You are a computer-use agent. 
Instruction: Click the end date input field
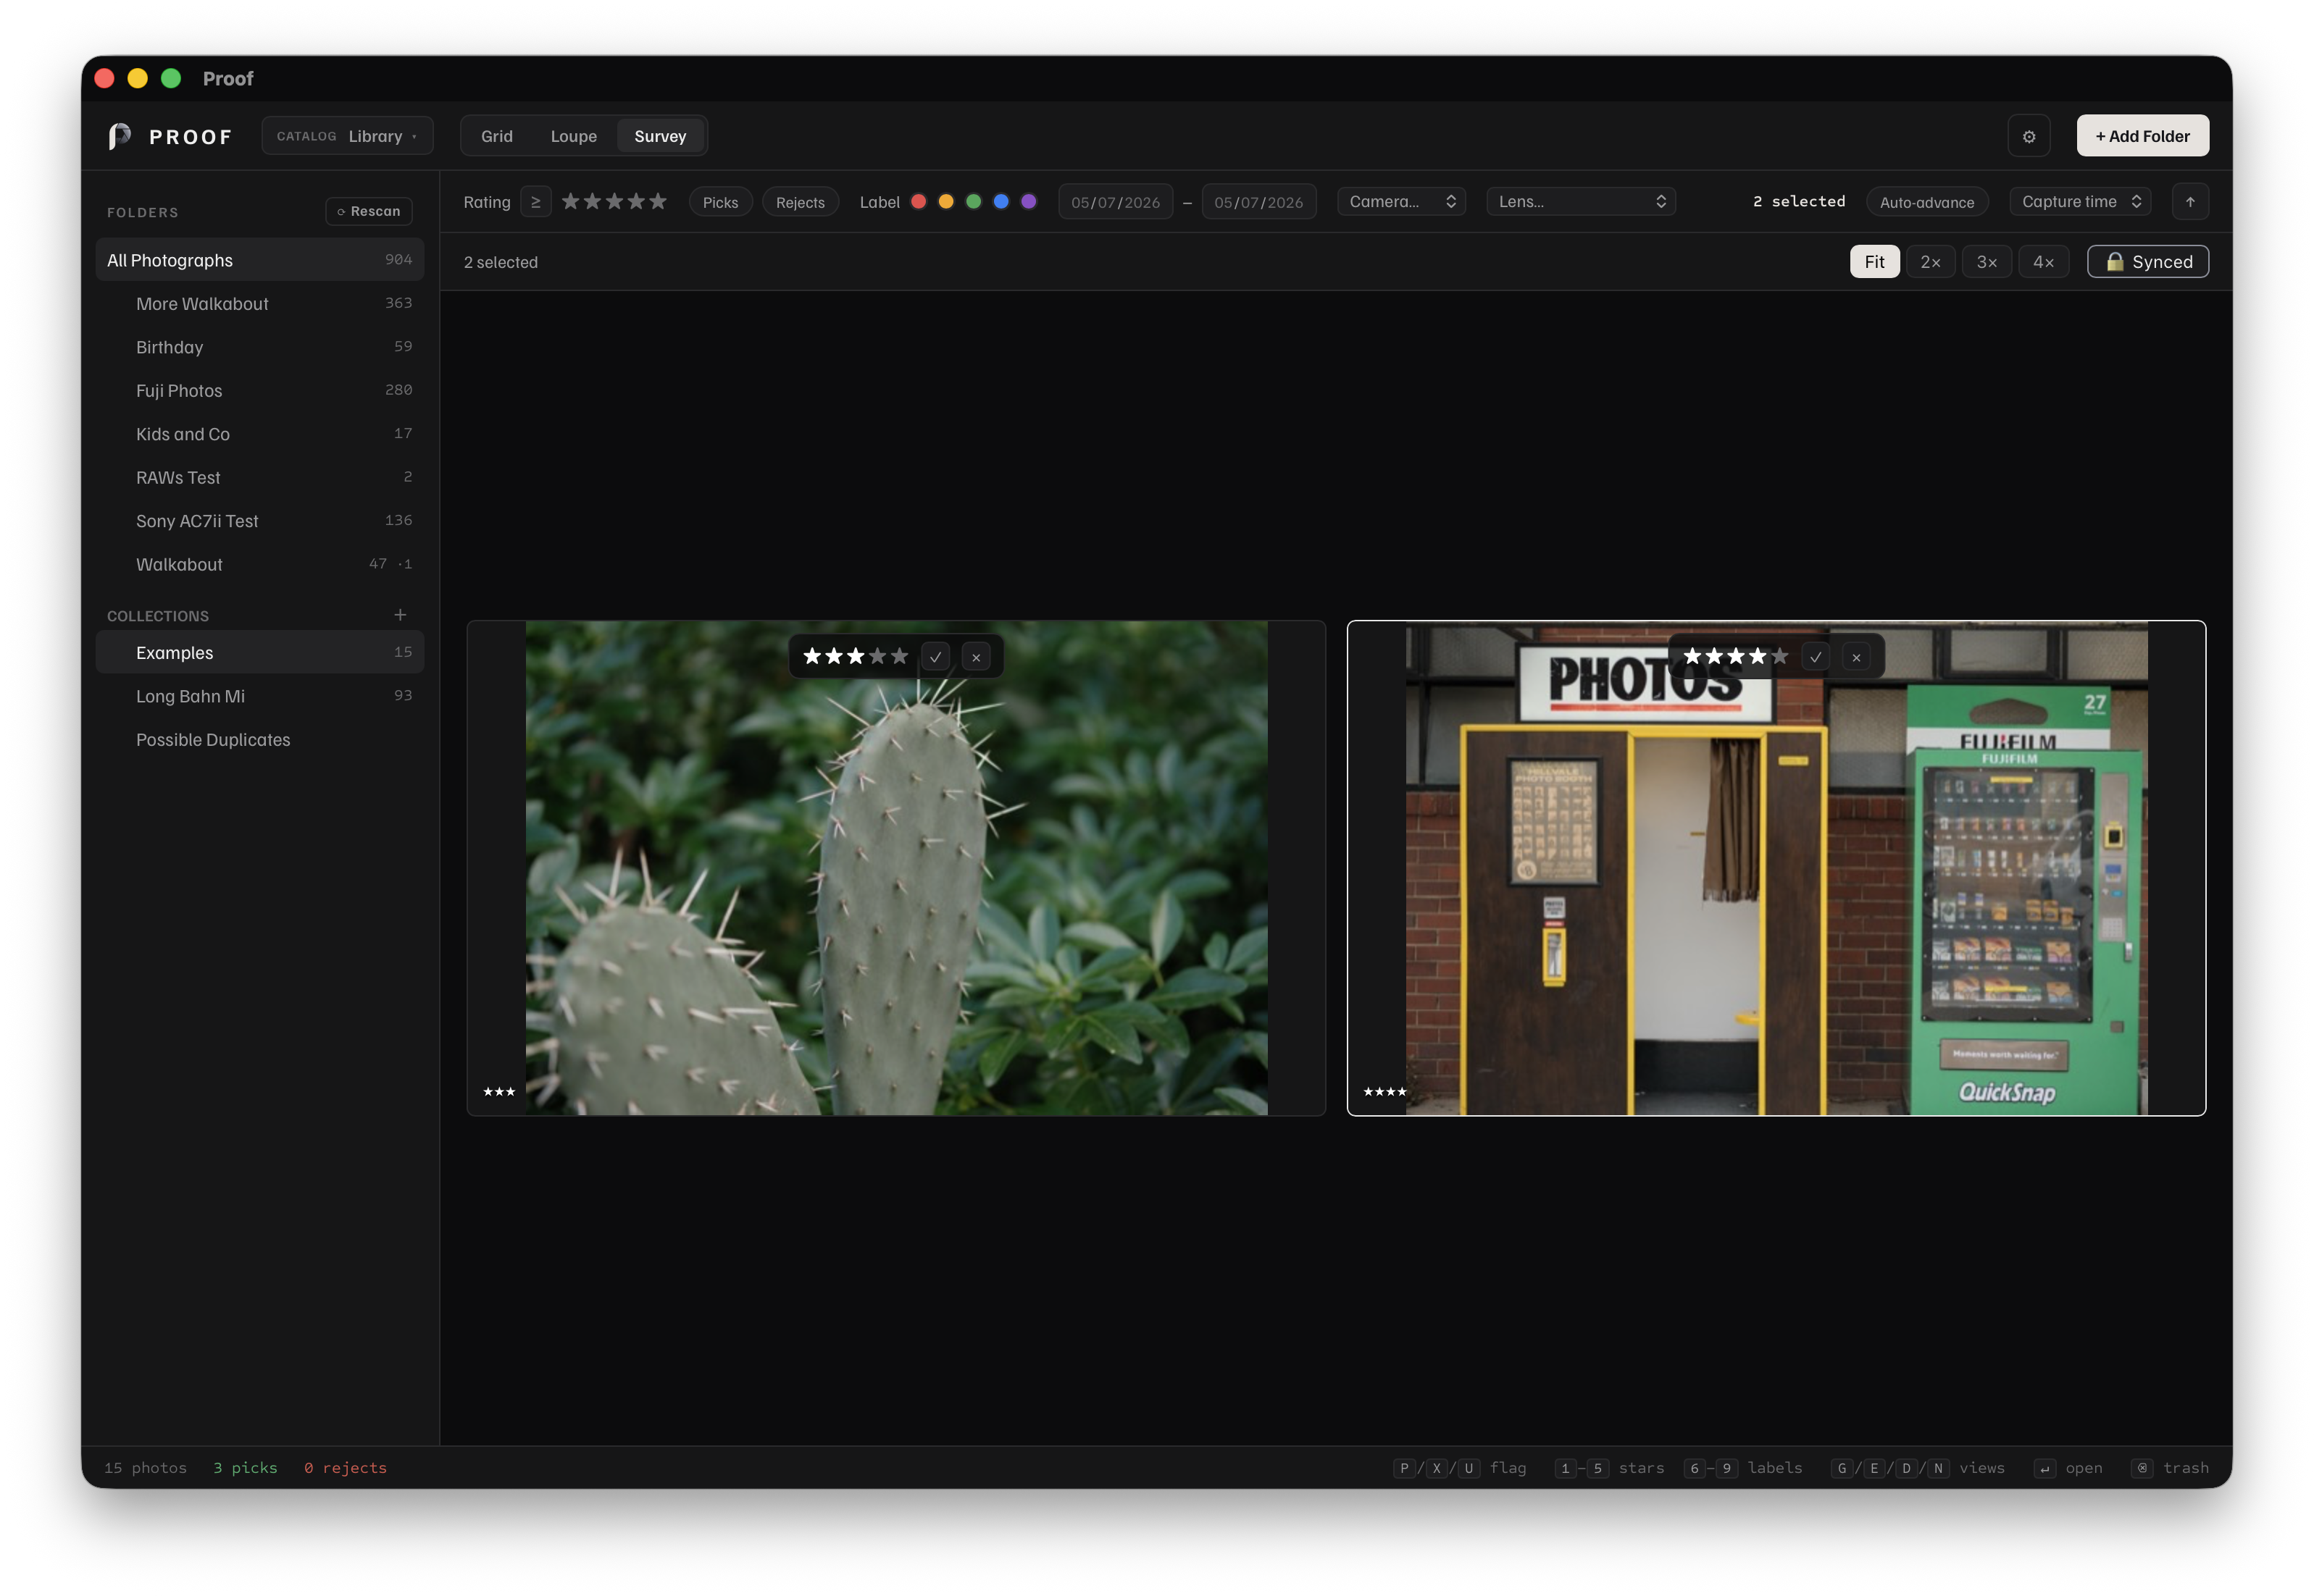tap(1258, 202)
